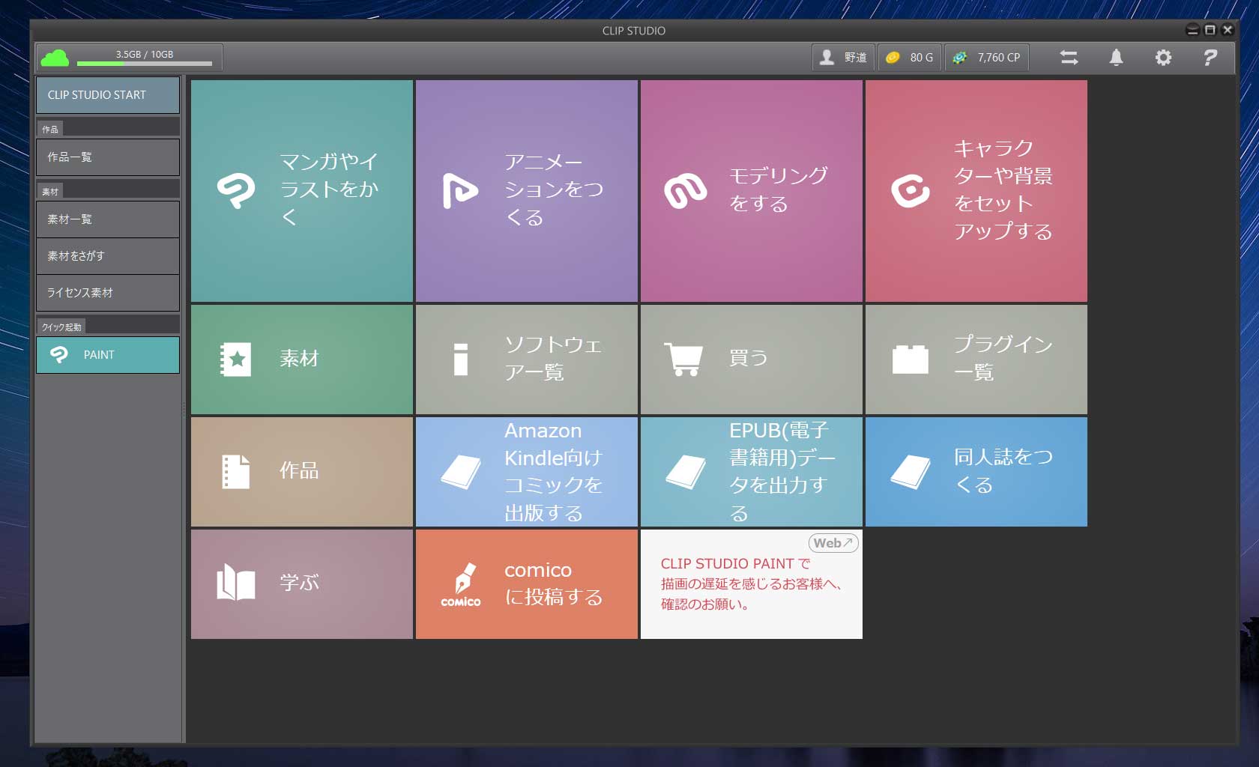Open the shopping cart 買う tile
Screen dimensions: 1259x767
pos(751,360)
